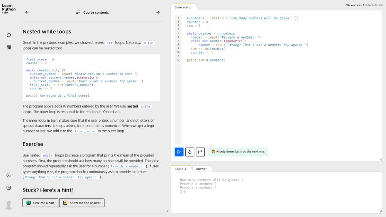Open Course contents menu
386x217 pixels.
pyautogui.click(x=92, y=12)
